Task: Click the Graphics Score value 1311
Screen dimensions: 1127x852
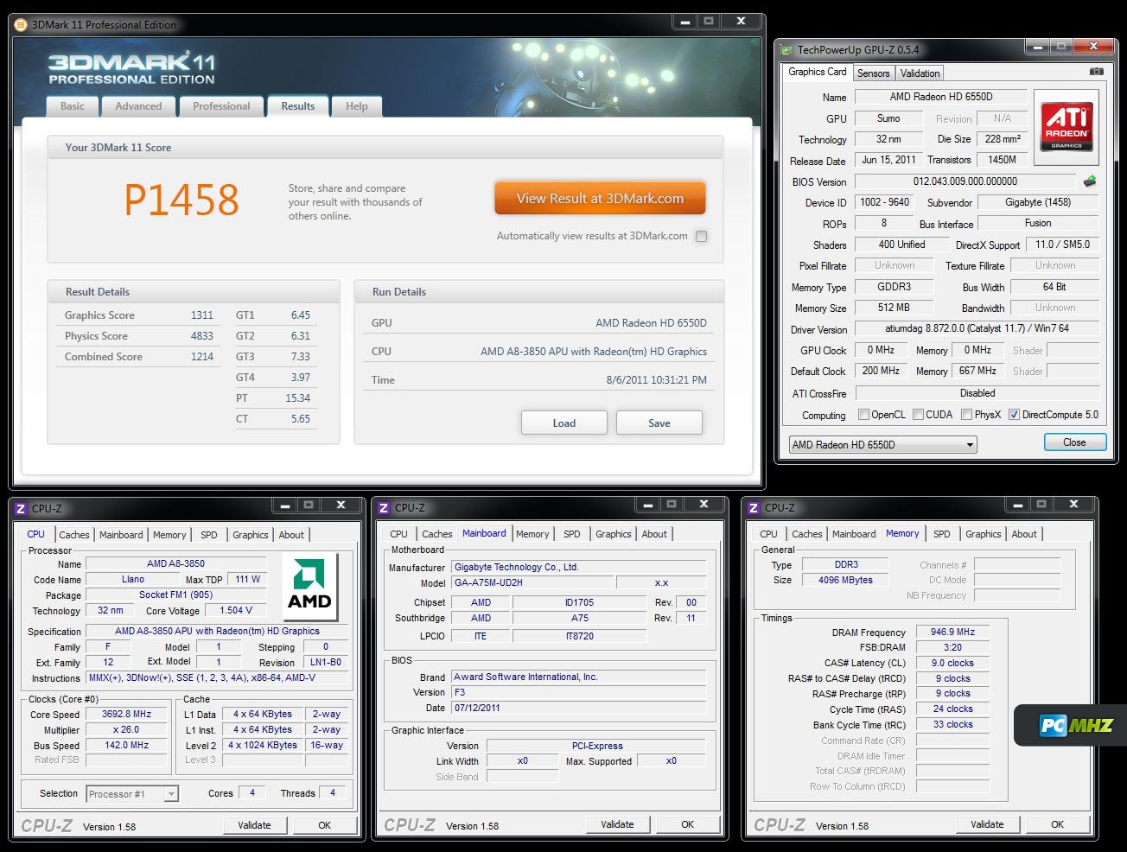Action: click(202, 315)
